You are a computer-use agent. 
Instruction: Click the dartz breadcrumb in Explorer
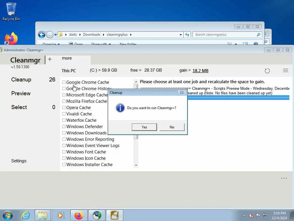click(73, 35)
